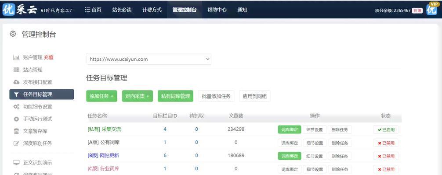Select 管理控制台 tab in top navigation

tap(185, 10)
